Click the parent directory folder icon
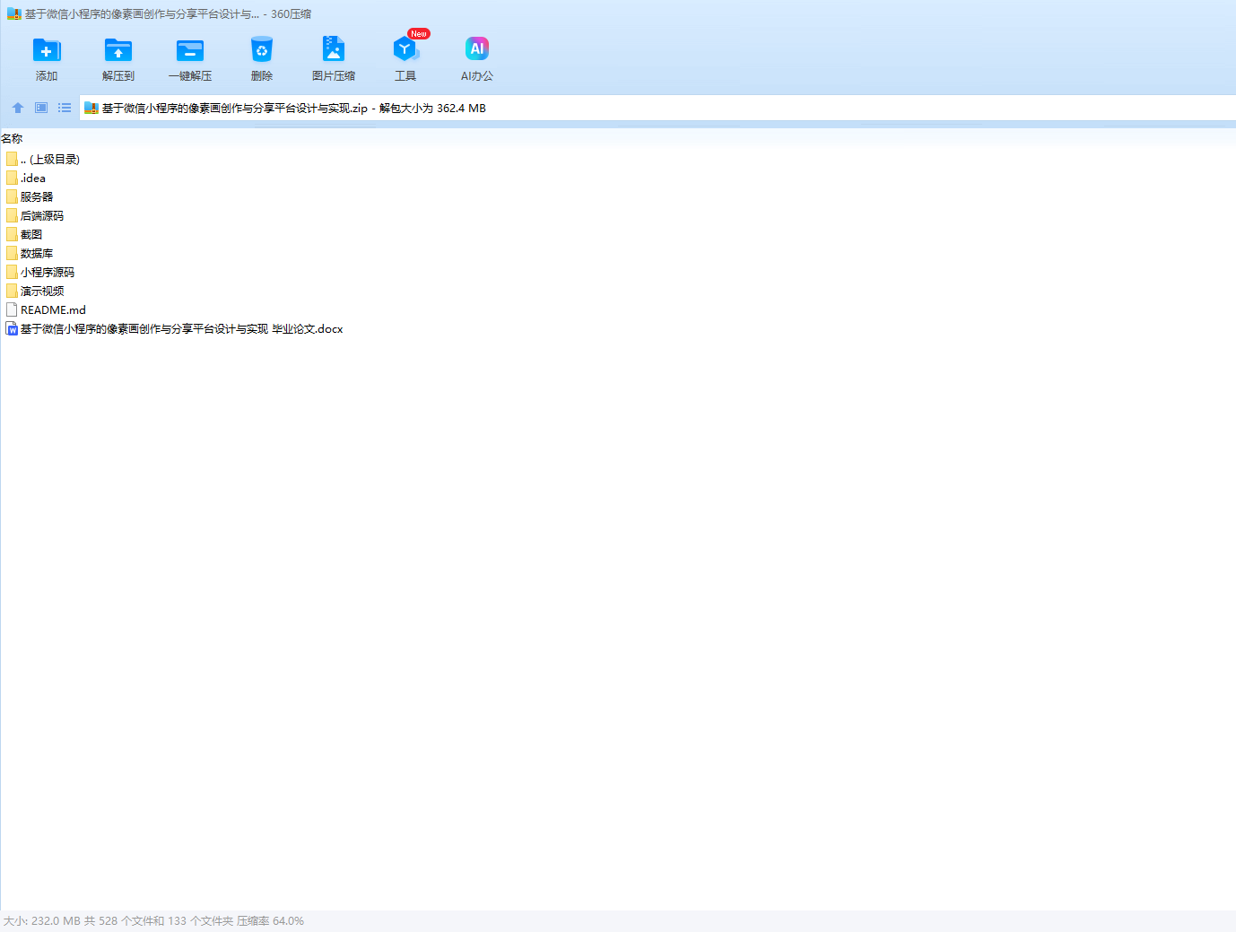The width and height of the screenshot is (1236, 932). click(12, 159)
